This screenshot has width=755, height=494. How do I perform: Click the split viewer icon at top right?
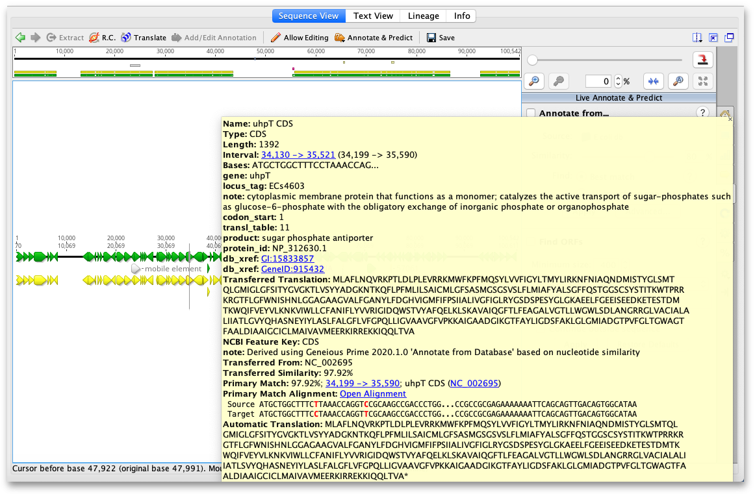click(x=697, y=38)
